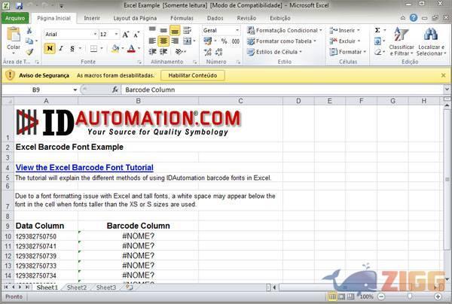Click the fx insert function icon
This screenshot has height=304, width=452.
pyautogui.click(x=115, y=90)
